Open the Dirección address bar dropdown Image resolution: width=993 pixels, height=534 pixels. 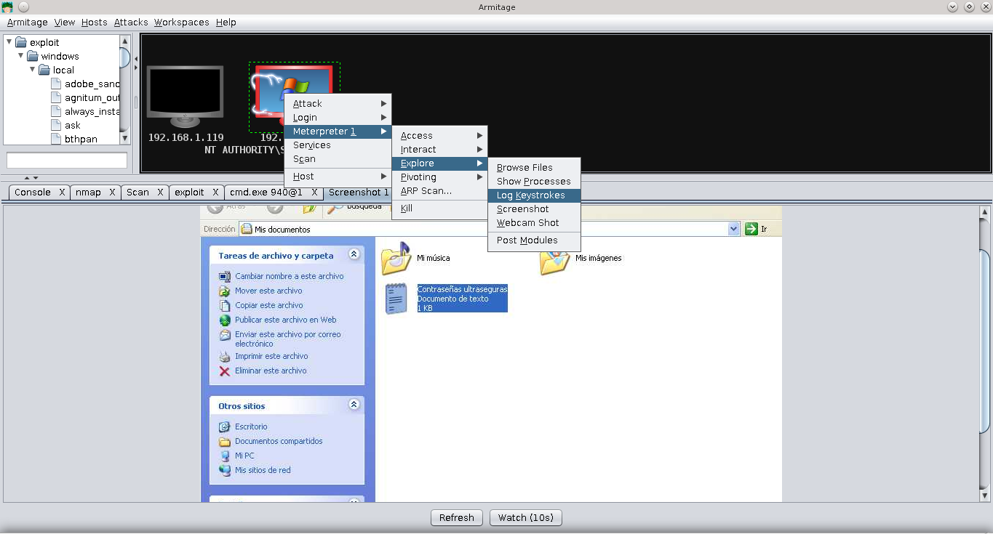pos(733,228)
